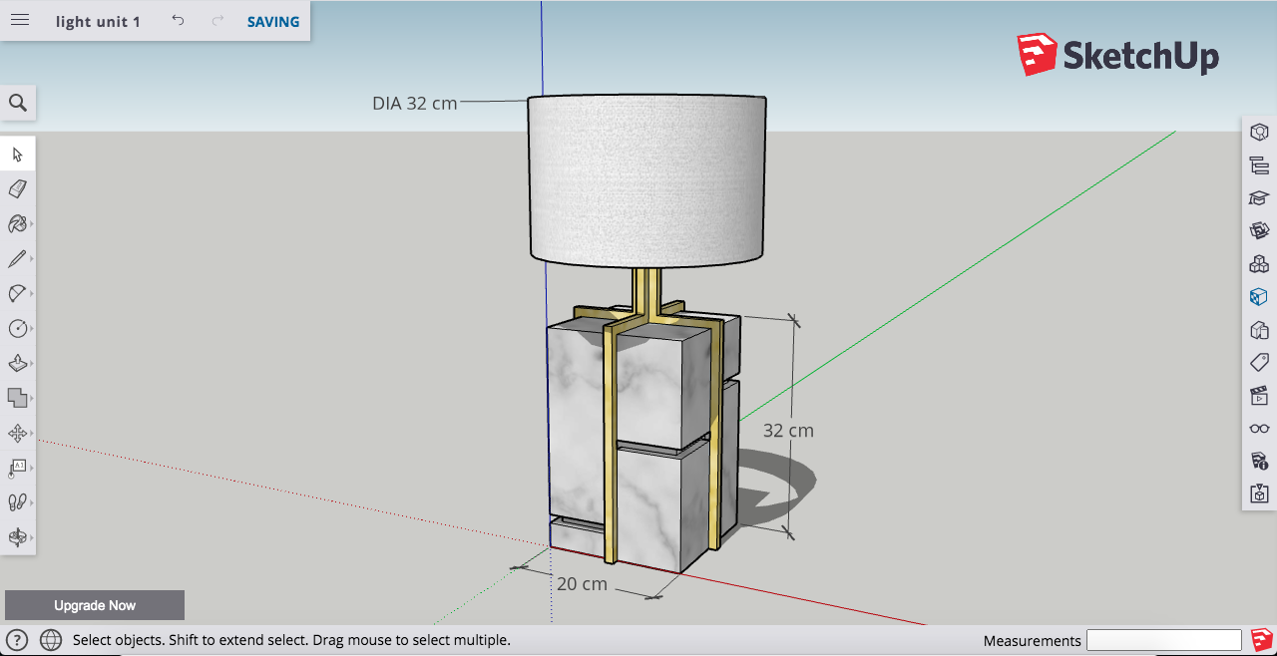Select the Walk footprints tool
The height and width of the screenshot is (656, 1277).
[18, 502]
